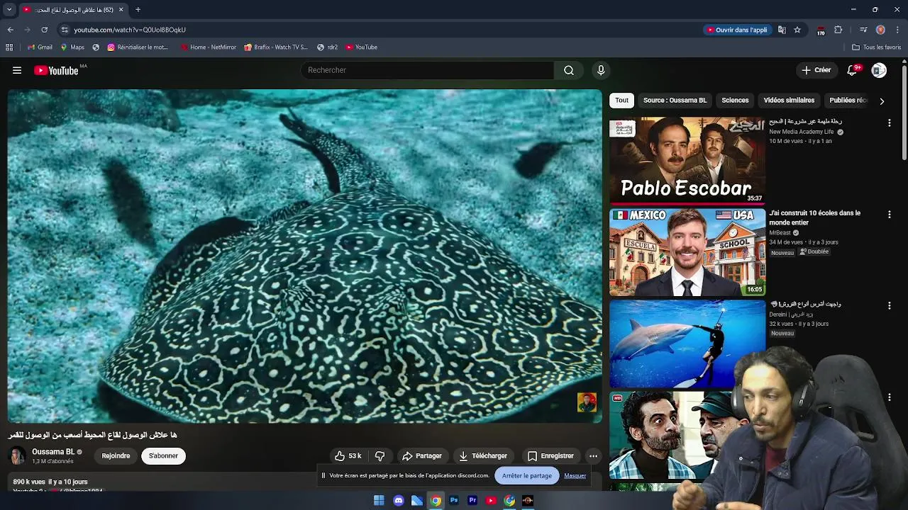The image size is (908, 510).
Task: Select the Vidéos similaires chip
Action: pos(789,101)
